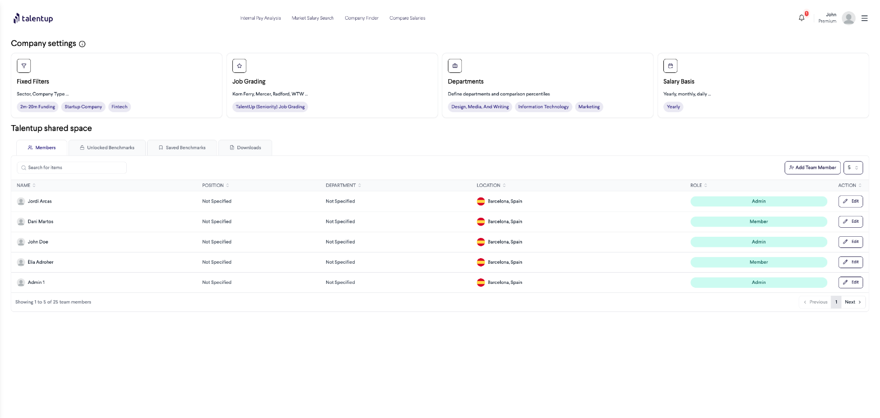
Task: Switch to the Unlocked Benchmarks tab
Action: pos(107,148)
